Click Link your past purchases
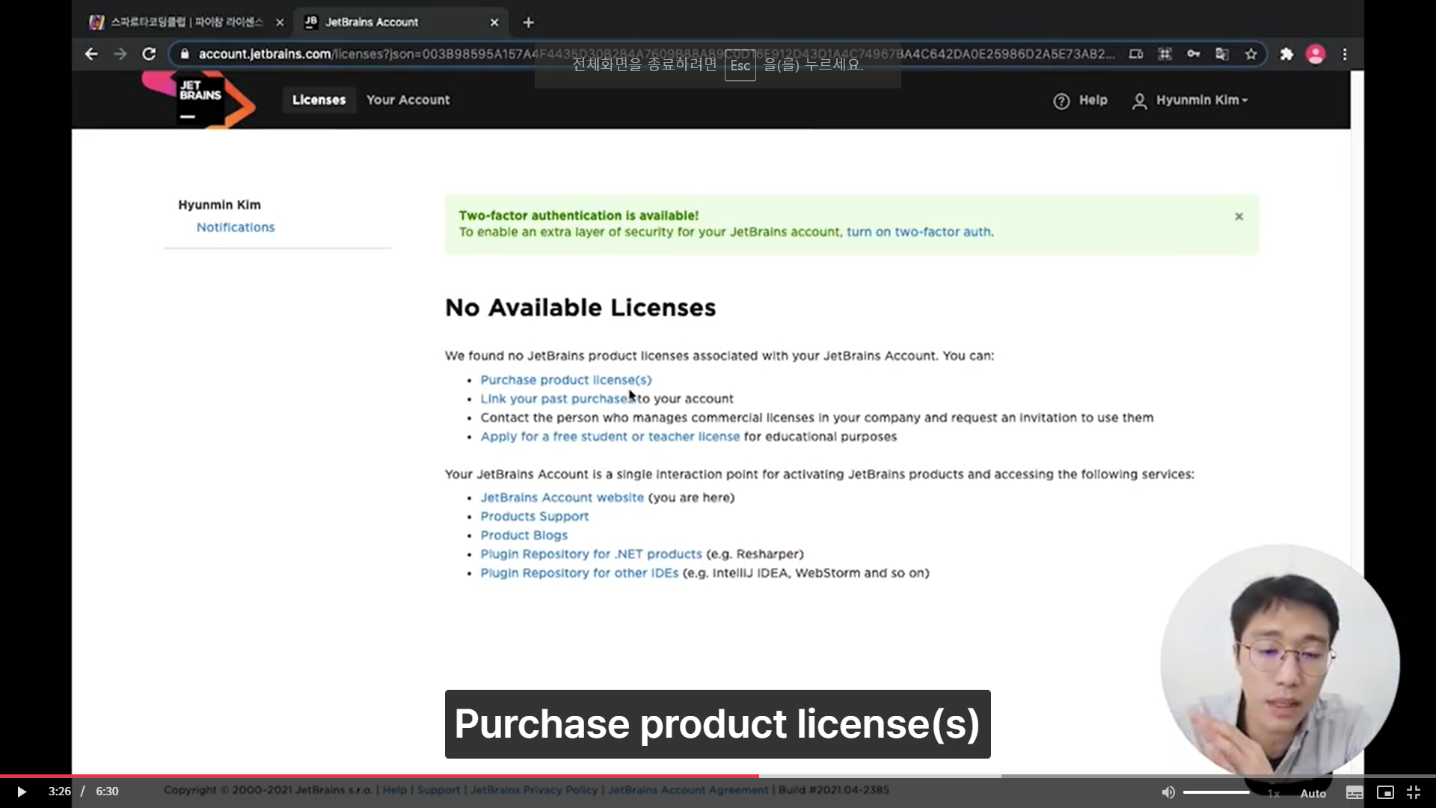Image resolution: width=1436 pixels, height=808 pixels. (x=558, y=399)
